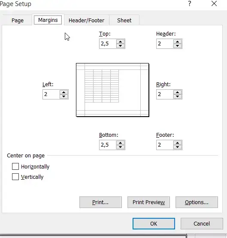
Task: Increase the Footer margin with up arrow
Action: tap(177, 143)
